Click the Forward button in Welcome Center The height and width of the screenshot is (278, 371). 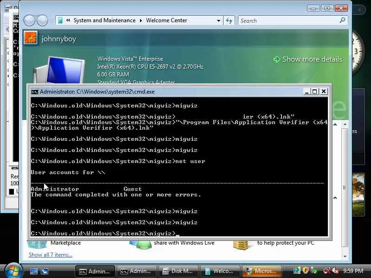click(x=43, y=20)
